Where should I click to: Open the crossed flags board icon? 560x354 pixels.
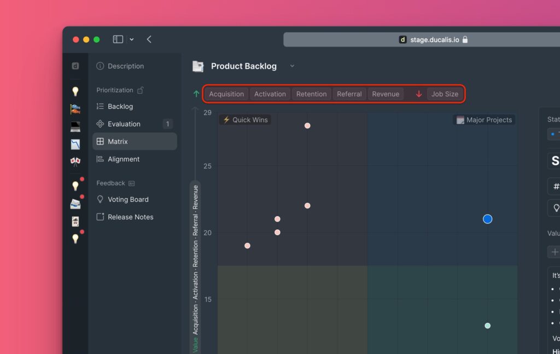[75, 162]
